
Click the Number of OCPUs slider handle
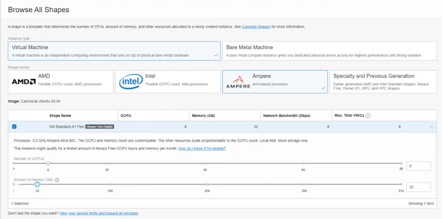48,163
